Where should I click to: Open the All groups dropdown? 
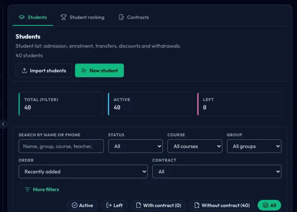point(254,146)
